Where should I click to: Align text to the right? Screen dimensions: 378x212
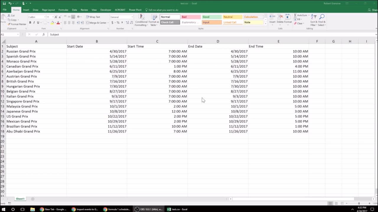click(73, 23)
